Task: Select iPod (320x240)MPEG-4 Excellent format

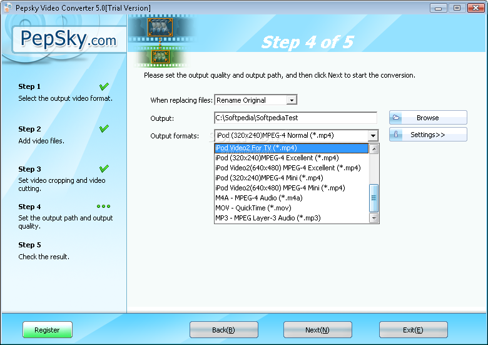Action: [292, 158]
